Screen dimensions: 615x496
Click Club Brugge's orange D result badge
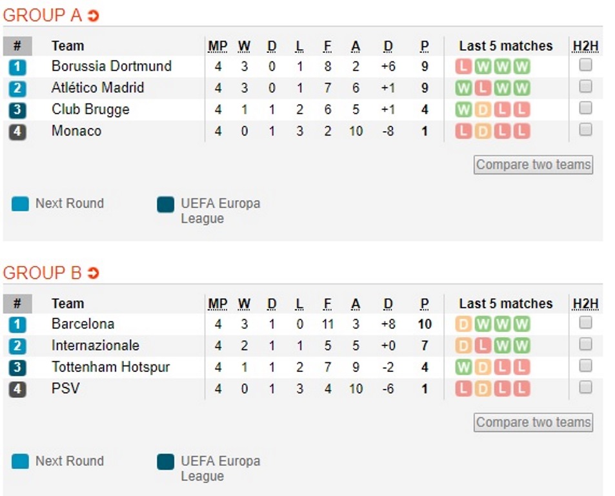pyautogui.click(x=483, y=110)
